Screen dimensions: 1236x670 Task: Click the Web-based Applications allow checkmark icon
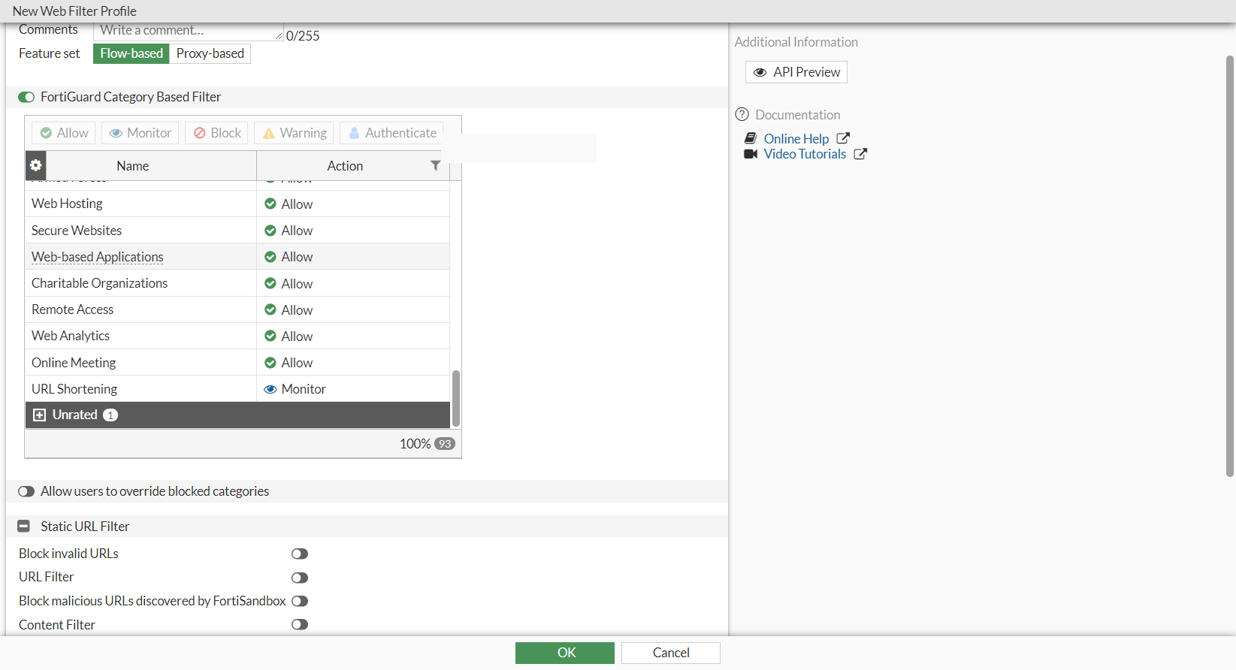tap(270, 257)
